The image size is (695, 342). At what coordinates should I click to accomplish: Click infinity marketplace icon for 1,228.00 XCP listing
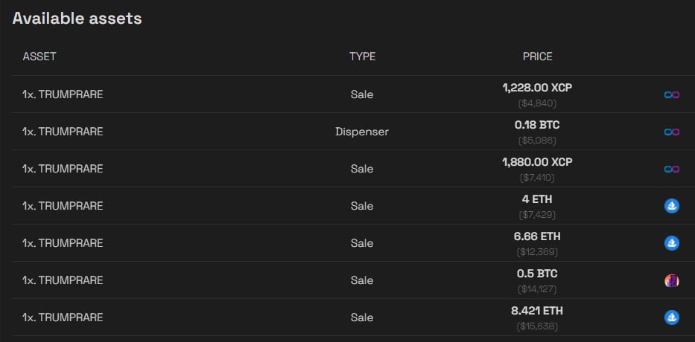(x=671, y=94)
